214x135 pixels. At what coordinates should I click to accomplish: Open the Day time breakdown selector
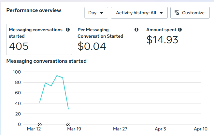tap(96, 13)
